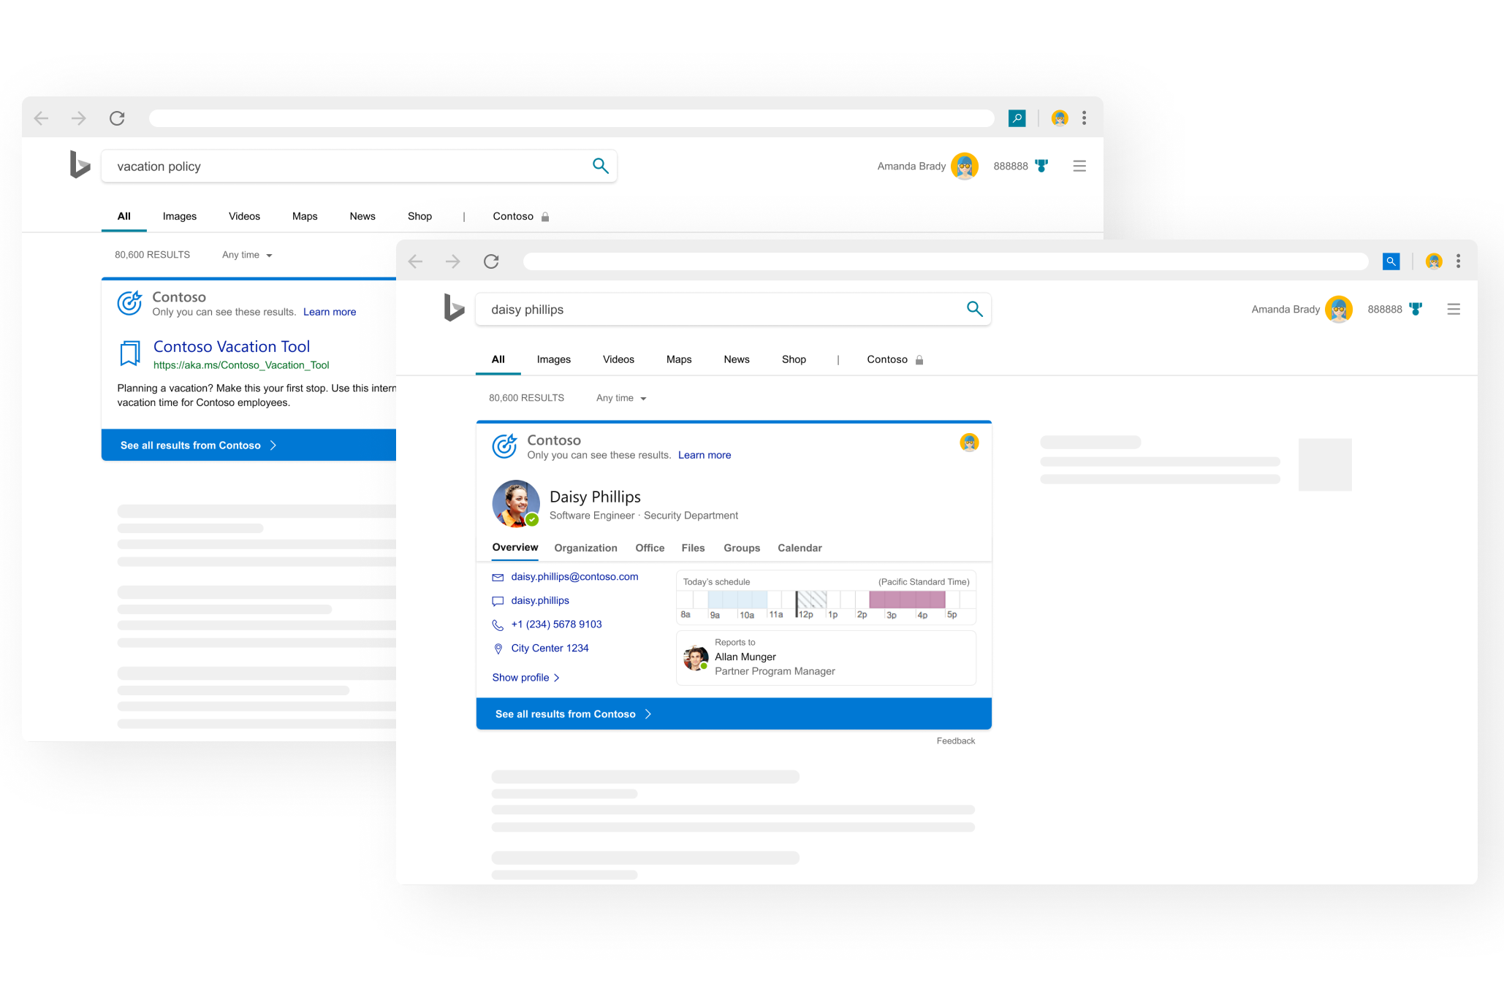Click the rewards trophy icon in the front window
Image resolution: width=1504 pixels, height=1002 pixels.
pos(1416,309)
